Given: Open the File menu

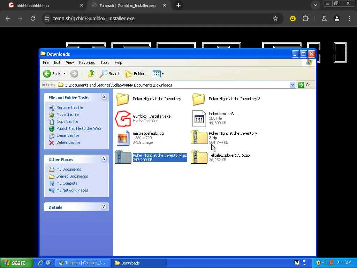Looking at the screenshot, I should [46, 62].
